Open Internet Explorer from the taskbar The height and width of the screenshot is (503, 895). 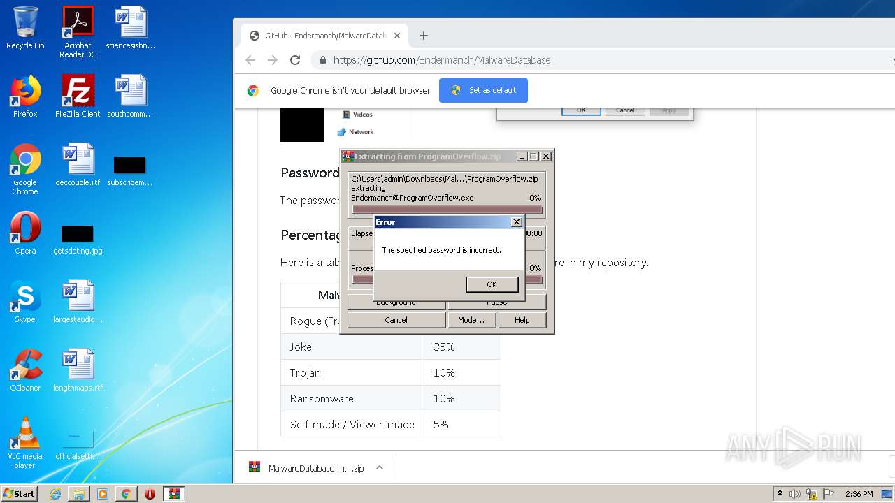55,494
